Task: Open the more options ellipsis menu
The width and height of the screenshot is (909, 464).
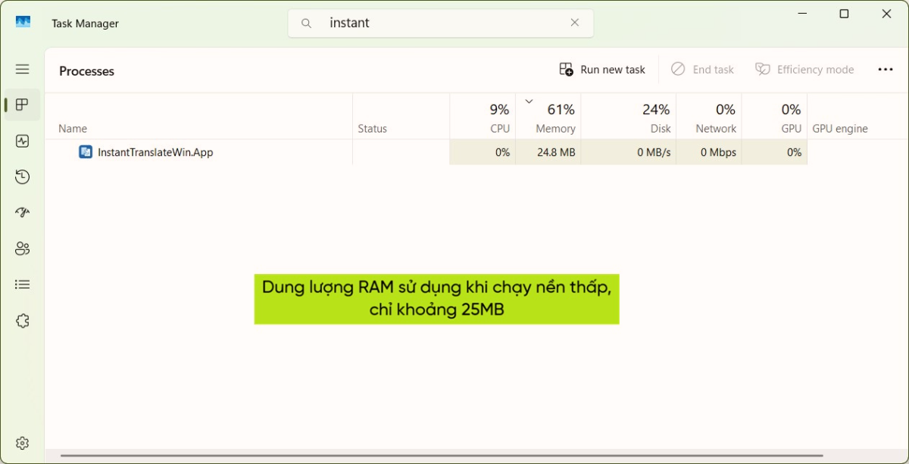Action: click(886, 70)
